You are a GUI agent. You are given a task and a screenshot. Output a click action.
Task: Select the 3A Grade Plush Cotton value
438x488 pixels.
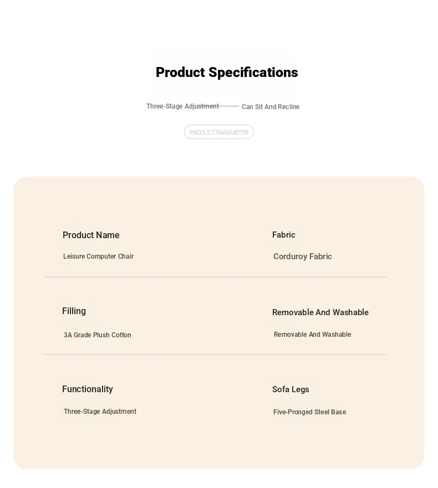coord(97,335)
